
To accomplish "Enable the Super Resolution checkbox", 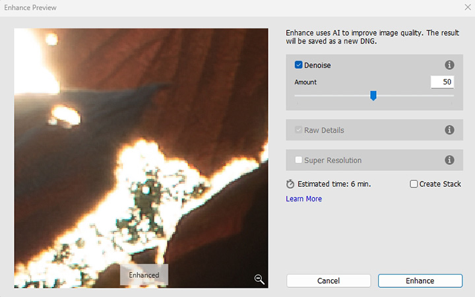I will pyautogui.click(x=299, y=160).
